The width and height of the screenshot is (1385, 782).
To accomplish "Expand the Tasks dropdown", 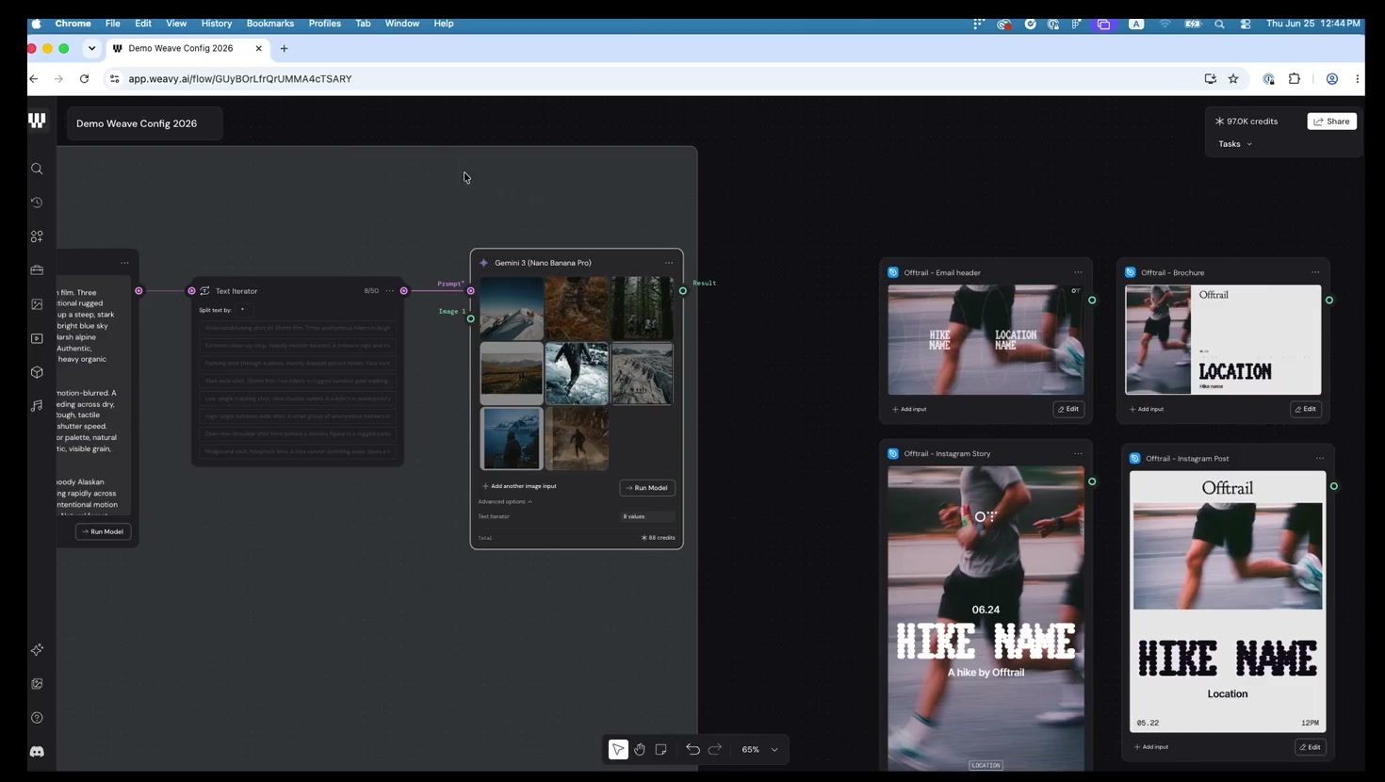I will [x=1235, y=144].
